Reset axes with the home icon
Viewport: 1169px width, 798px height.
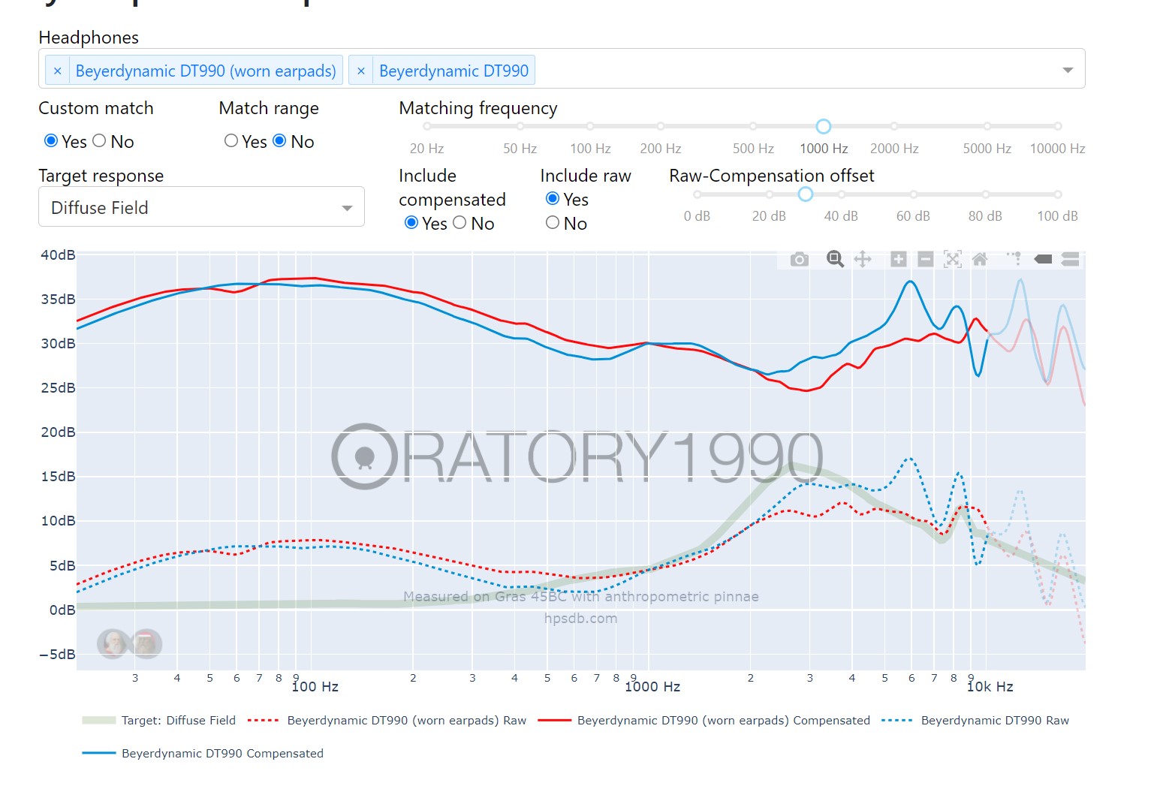980,259
